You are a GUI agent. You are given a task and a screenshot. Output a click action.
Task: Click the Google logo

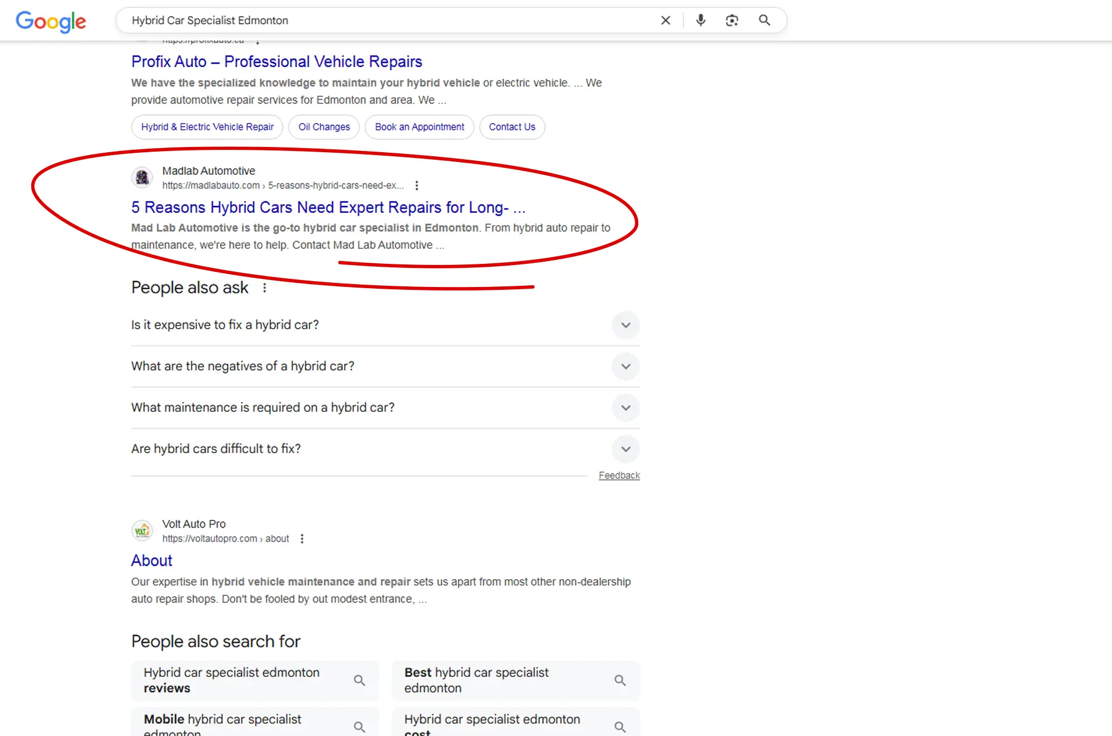(51, 21)
